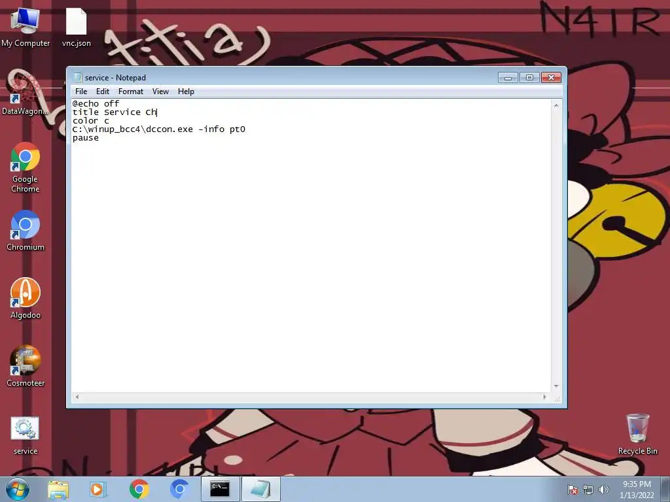This screenshot has width=670, height=502.
Task: Close the service Notepad window
Action: pyautogui.click(x=551, y=78)
